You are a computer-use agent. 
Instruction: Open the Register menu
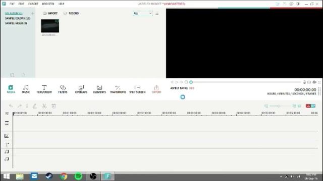[48, 4]
